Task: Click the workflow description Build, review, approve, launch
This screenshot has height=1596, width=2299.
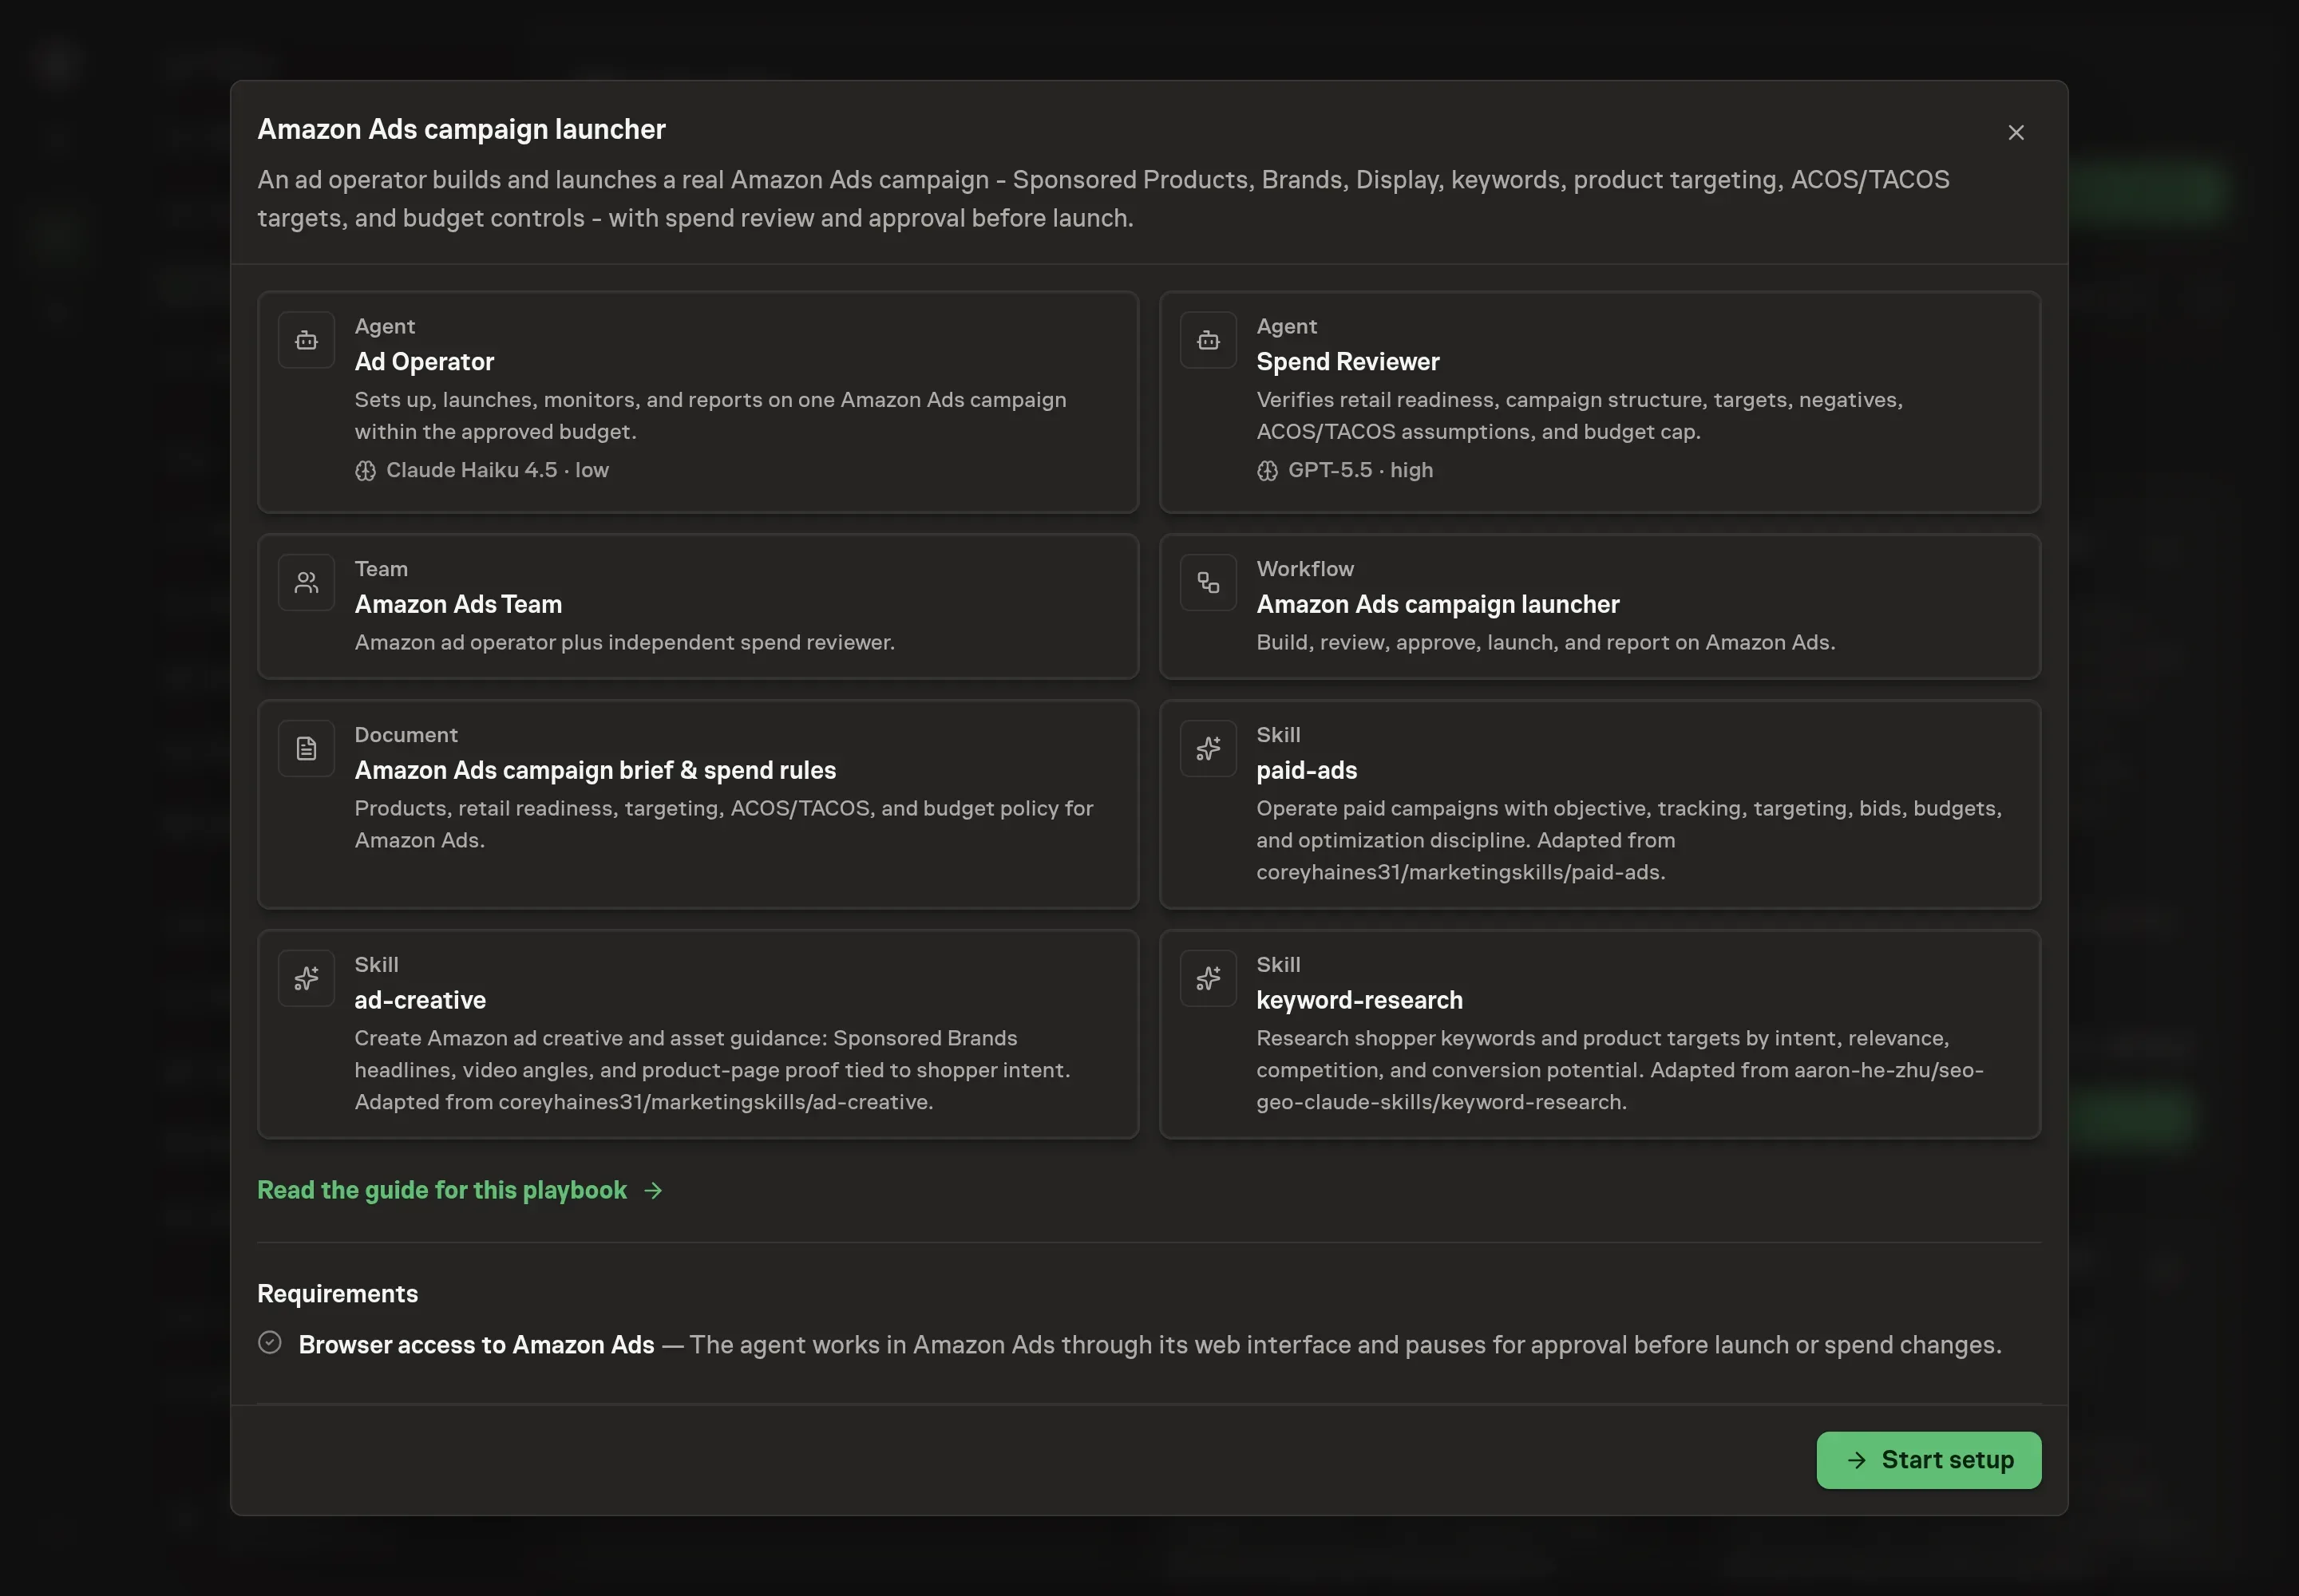Action: click(1545, 642)
